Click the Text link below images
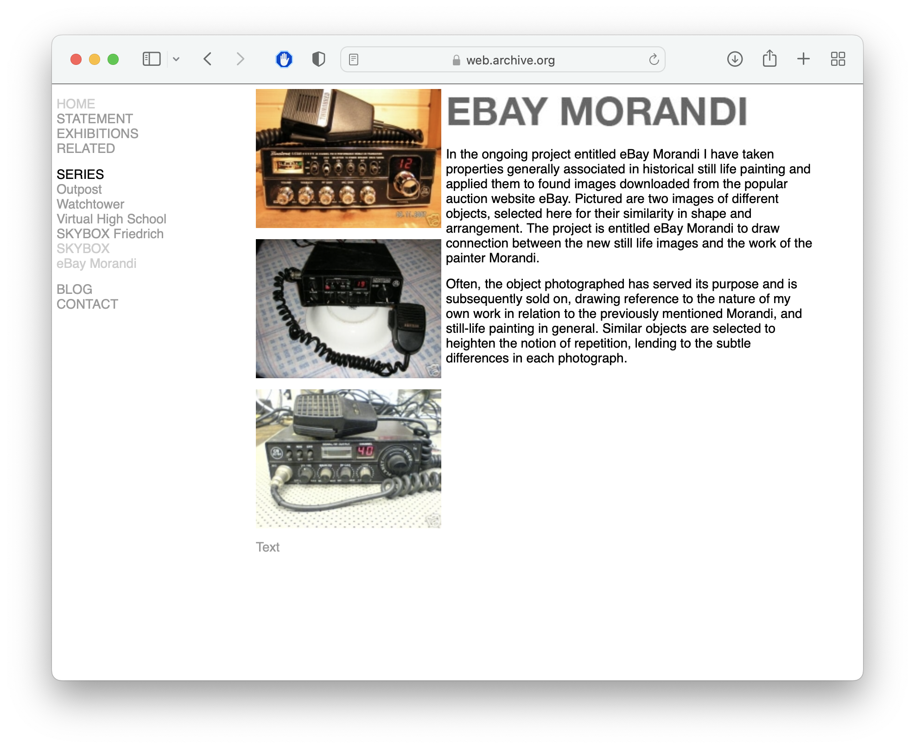 [267, 547]
